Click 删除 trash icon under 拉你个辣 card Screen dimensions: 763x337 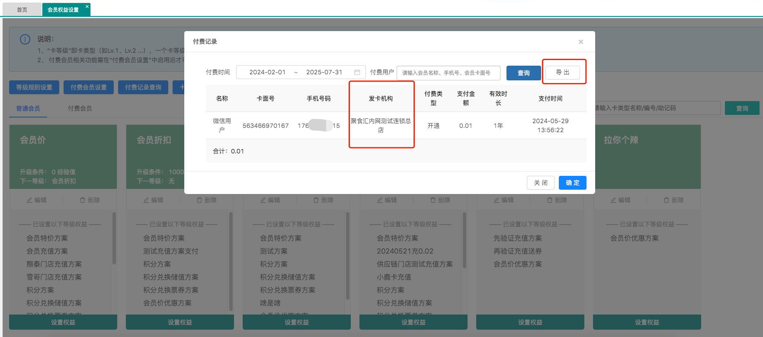click(667, 200)
